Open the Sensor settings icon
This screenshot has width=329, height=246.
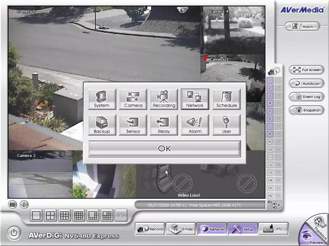point(133,125)
